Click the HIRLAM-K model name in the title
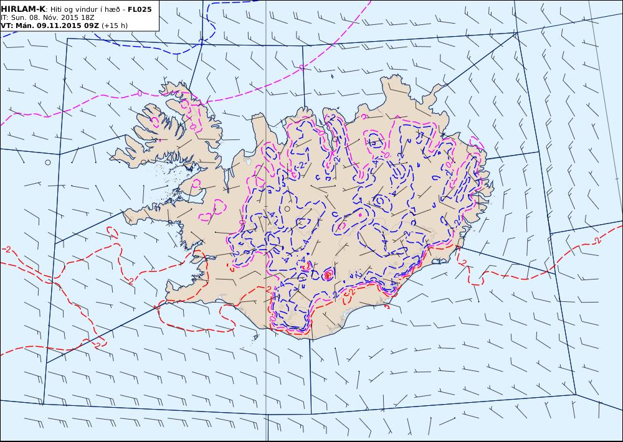This screenshot has width=623, height=442. pyautogui.click(x=22, y=9)
